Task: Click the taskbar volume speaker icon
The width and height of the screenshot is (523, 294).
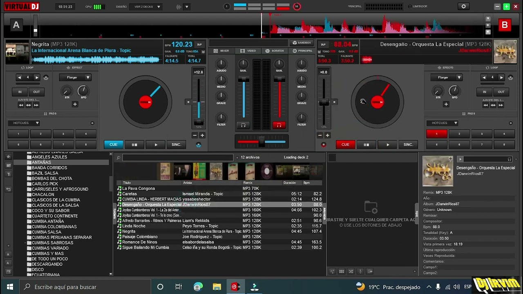Action: pyautogui.click(x=457, y=287)
